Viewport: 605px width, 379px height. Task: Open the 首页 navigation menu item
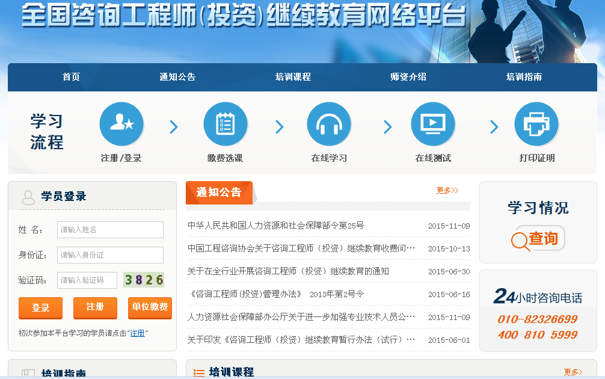pyautogui.click(x=71, y=77)
